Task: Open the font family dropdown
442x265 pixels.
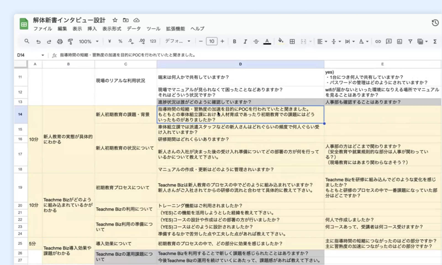Action: coord(178,41)
